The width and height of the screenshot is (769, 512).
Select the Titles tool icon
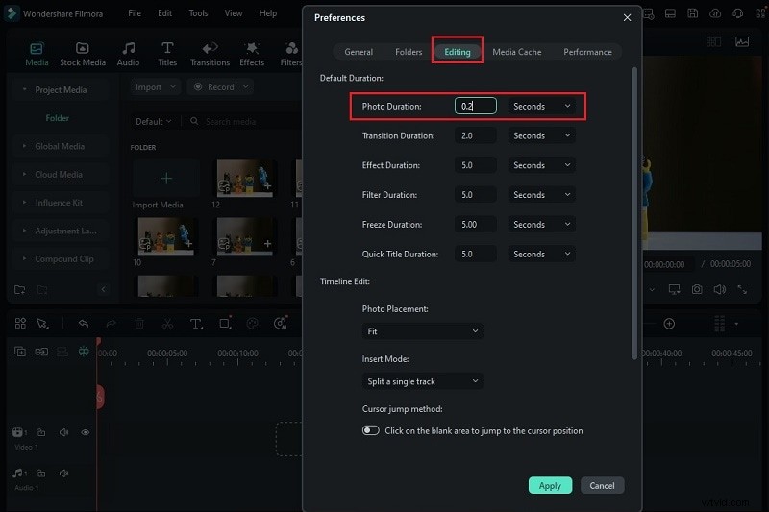click(x=167, y=54)
